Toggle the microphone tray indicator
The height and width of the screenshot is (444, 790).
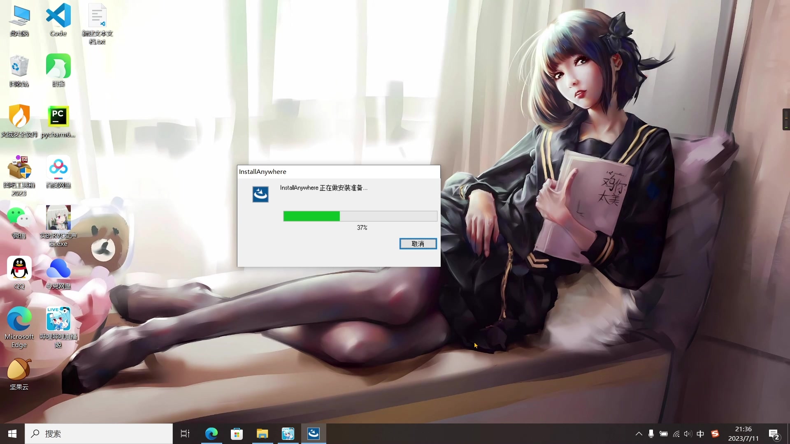(651, 433)
